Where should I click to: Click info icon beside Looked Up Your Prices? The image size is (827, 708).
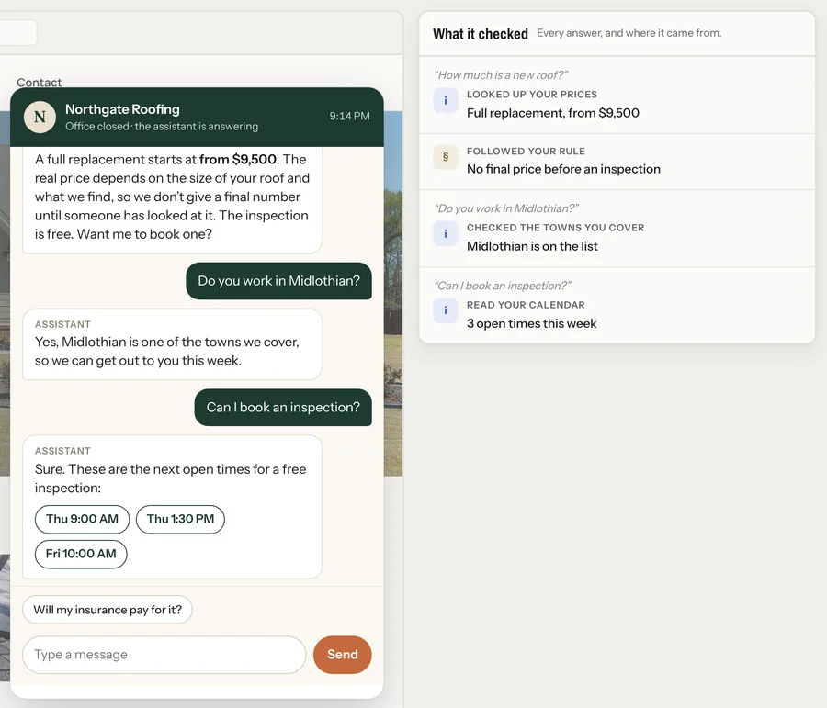pos(446,101)
